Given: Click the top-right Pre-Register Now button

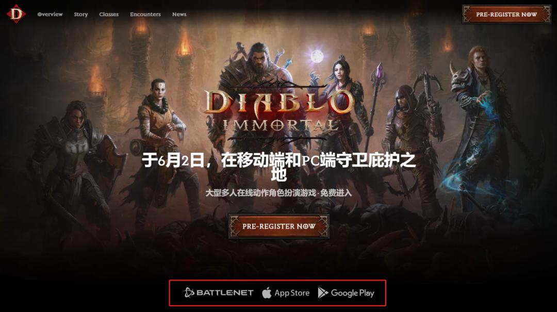Looking at the screenshot, I should 506,14.
